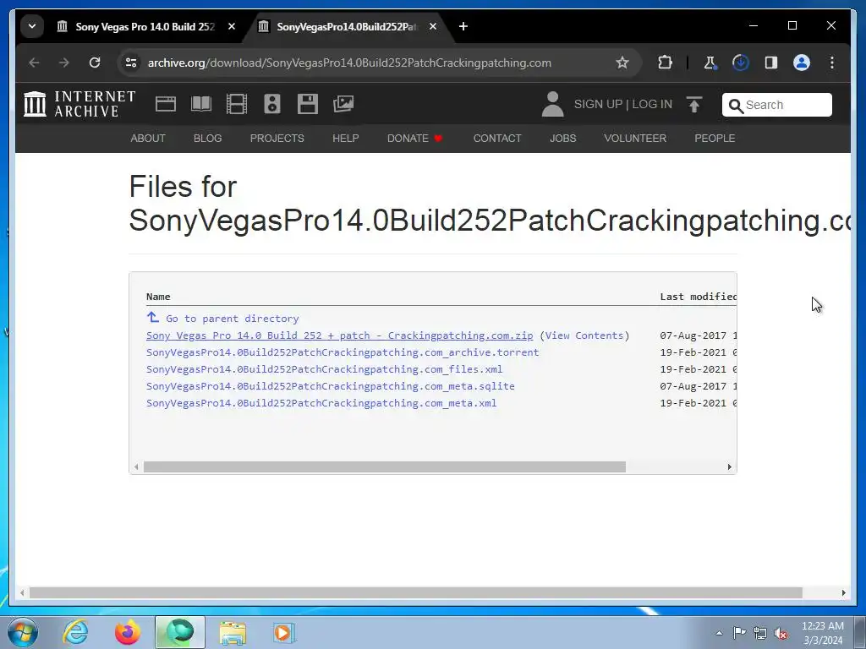Show Chrome downloads
Image resolution: width=866 pixels, height=649 pixels.
point(741,63)
